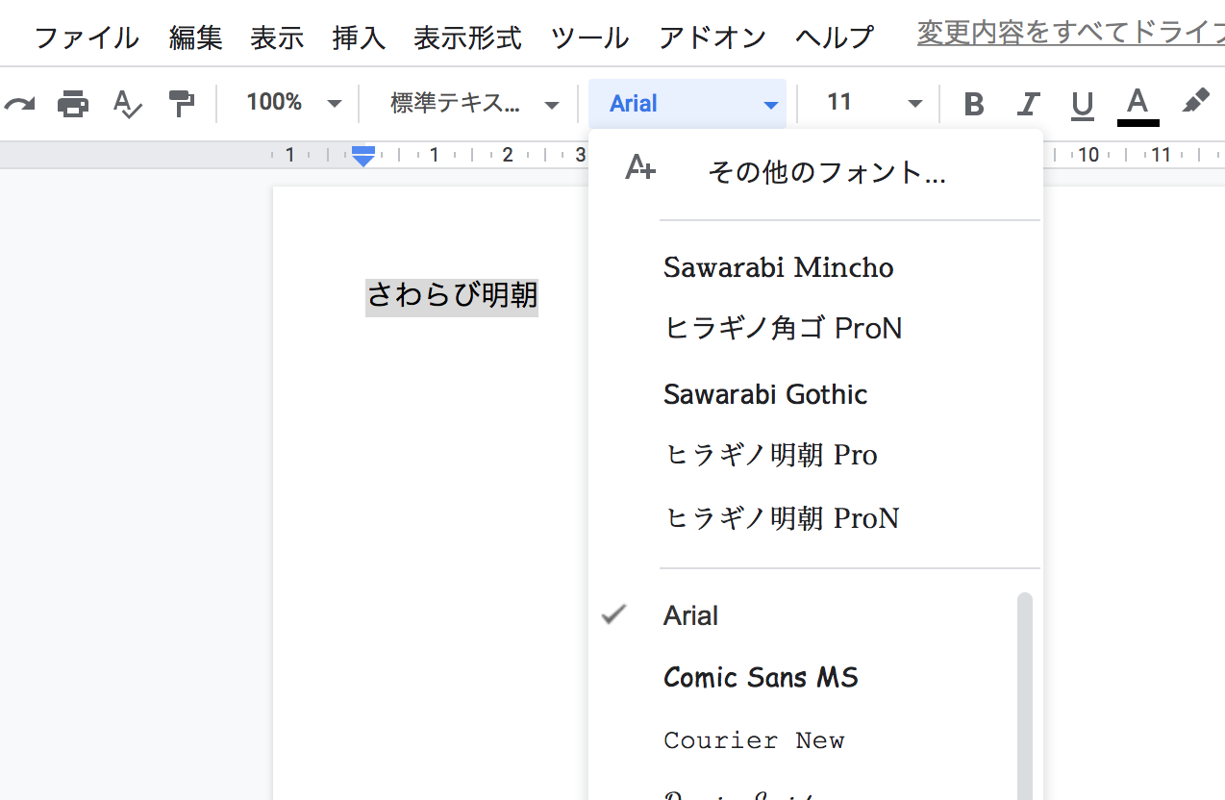Open the 標準テキスト paragraph style dropdown
The image size is (1225, 800).
[475, 104]
